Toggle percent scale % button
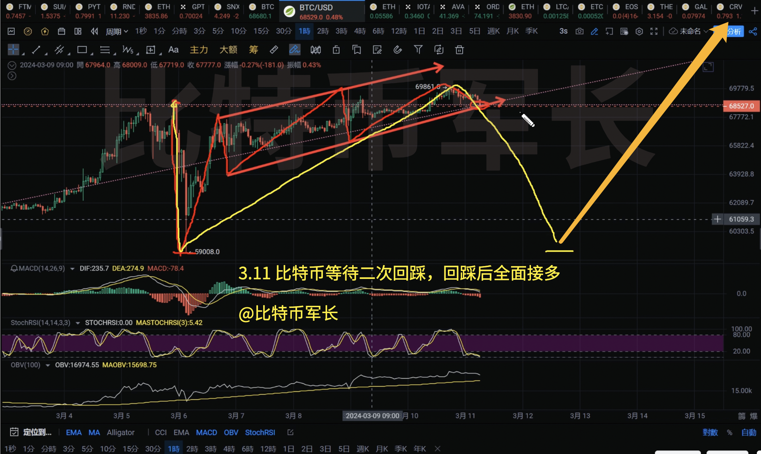The width and height of the screenshot is (761, 454). 730,432
